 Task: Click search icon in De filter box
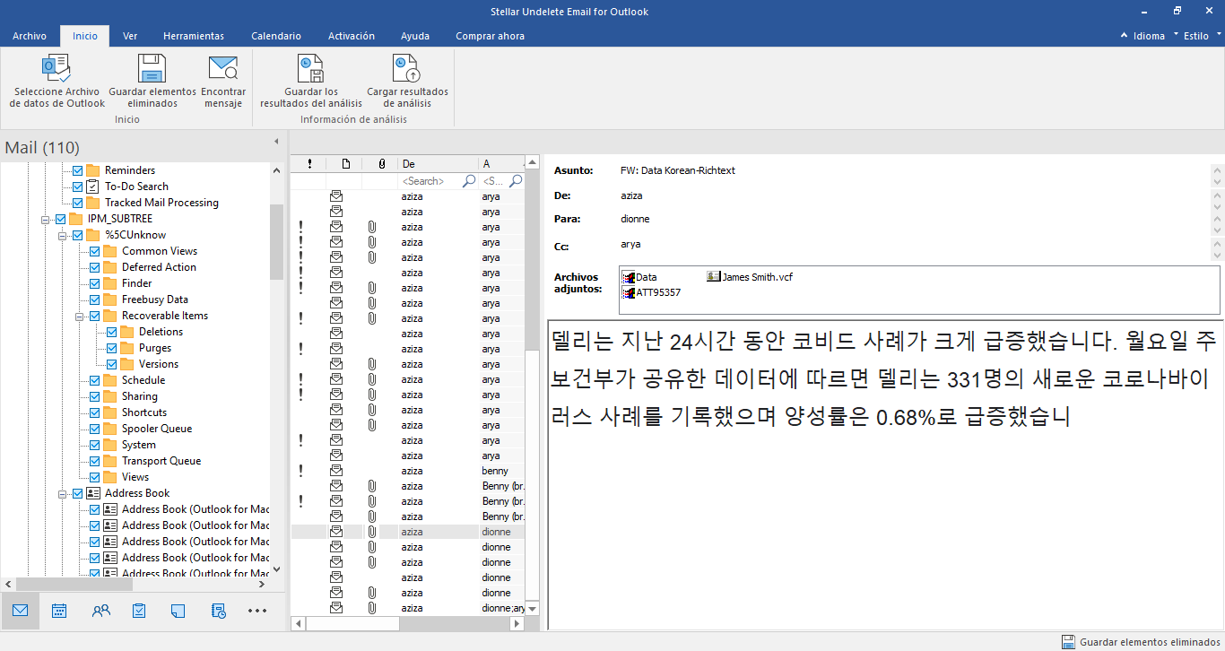pyautogui.click(x=469, y=181)
